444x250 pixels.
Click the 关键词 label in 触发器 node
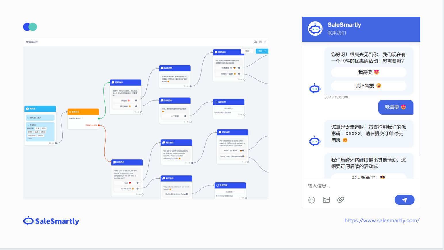[x=33, y=125]
